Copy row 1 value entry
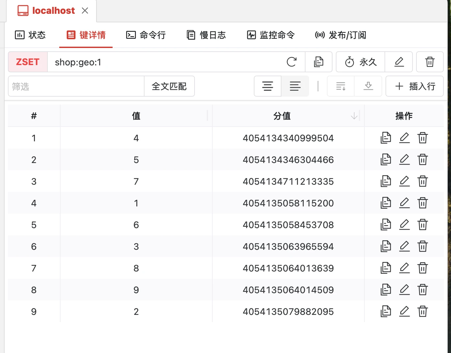This screenshot has height=353, width=451. [385, 138]
